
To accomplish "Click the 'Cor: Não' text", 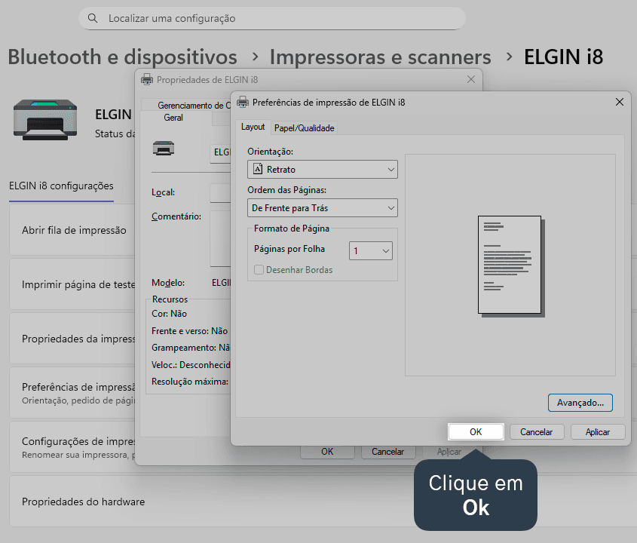I will tap(169, 314).
